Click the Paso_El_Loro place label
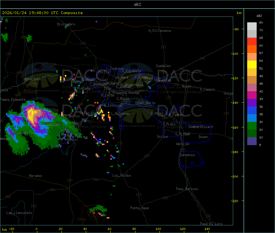This screenshot has height=233, width=275. (211, 224)
